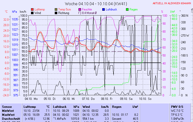This screenshot has height=122, width=193.
Task: Click the olive Temp 5cm legend swatch
Action: pos(56,9)
